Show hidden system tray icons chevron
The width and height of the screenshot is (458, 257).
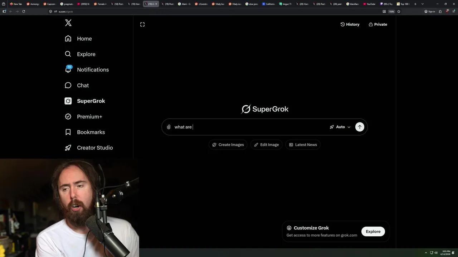coord(426,253)
